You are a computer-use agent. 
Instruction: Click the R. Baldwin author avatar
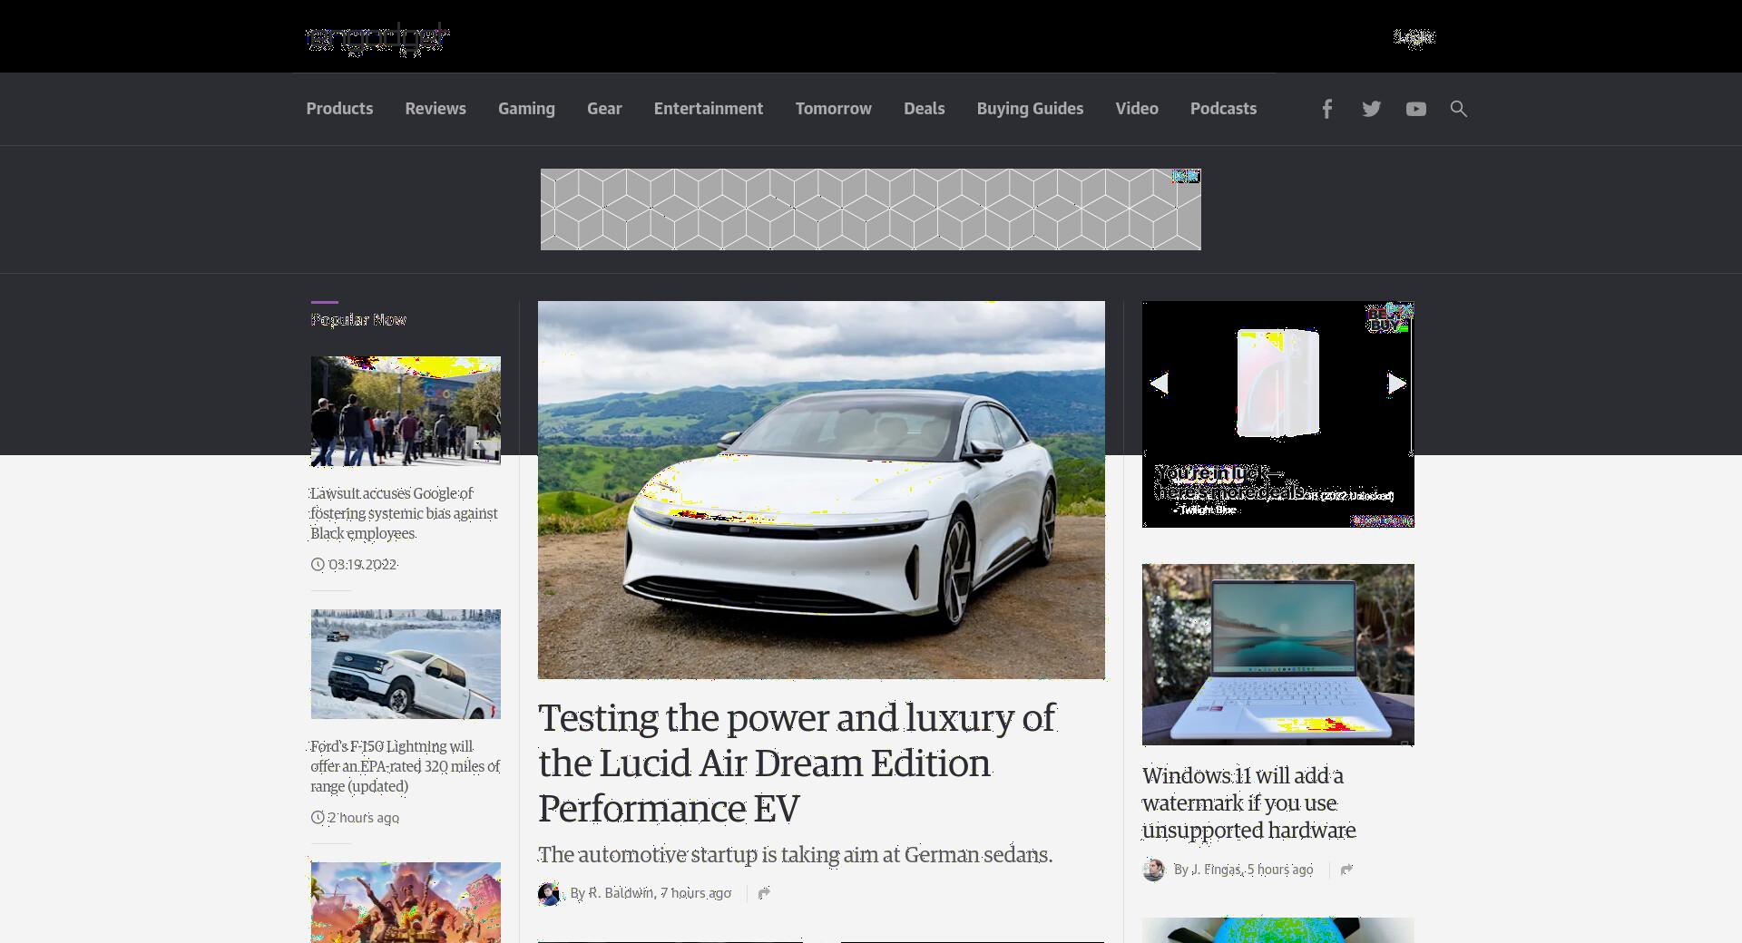[x=549, y=893]
